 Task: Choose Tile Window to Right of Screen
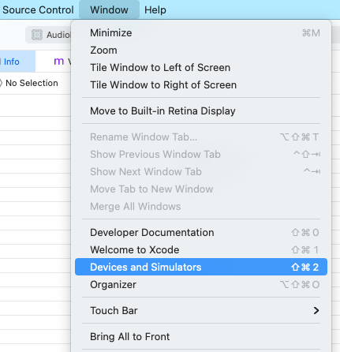tap(201, 85)
